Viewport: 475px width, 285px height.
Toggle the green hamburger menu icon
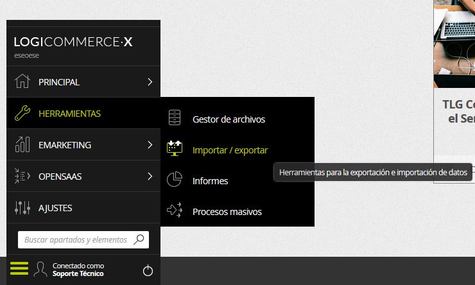coord(19,268)
